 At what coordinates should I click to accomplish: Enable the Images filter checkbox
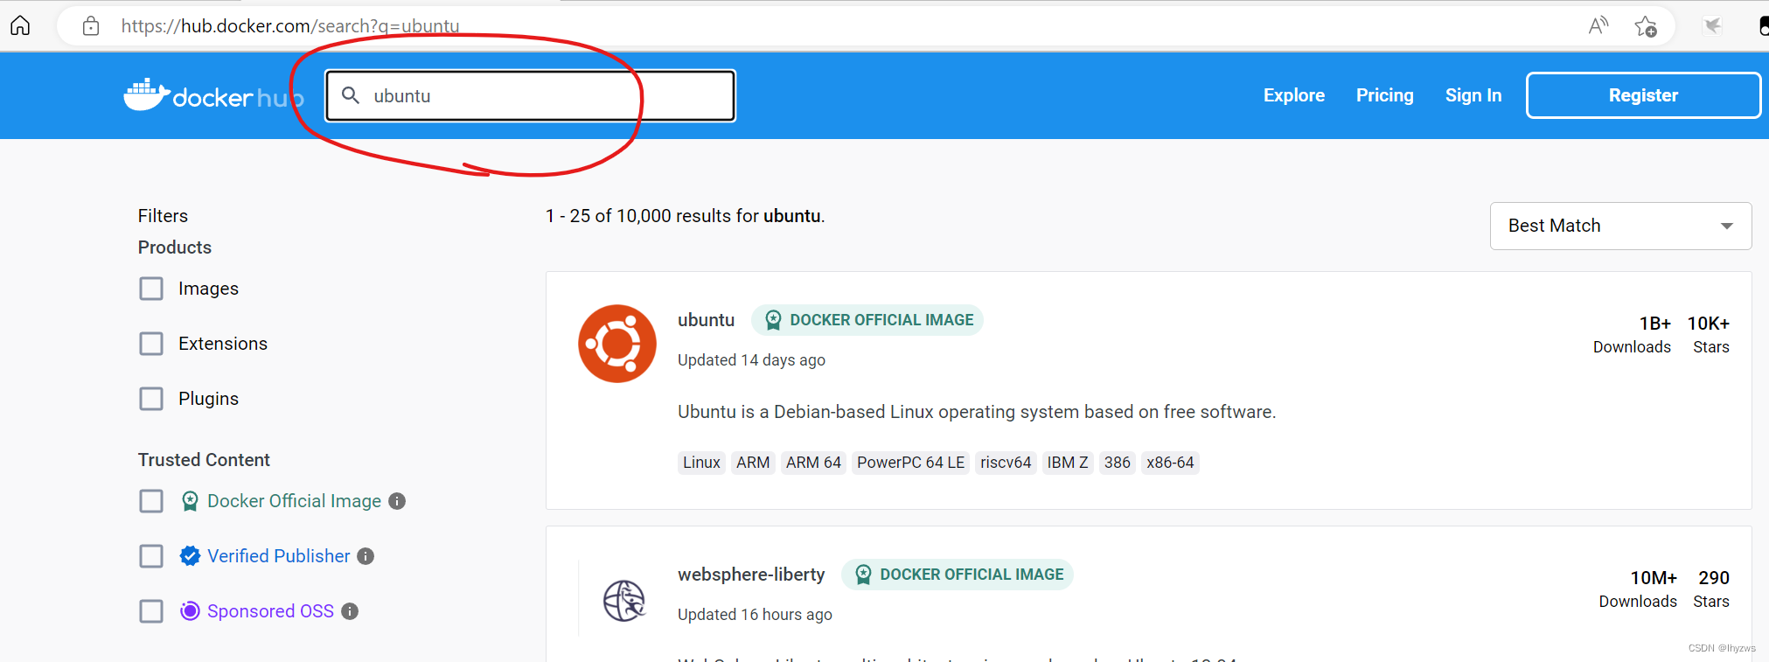click(x=151, y=289)
